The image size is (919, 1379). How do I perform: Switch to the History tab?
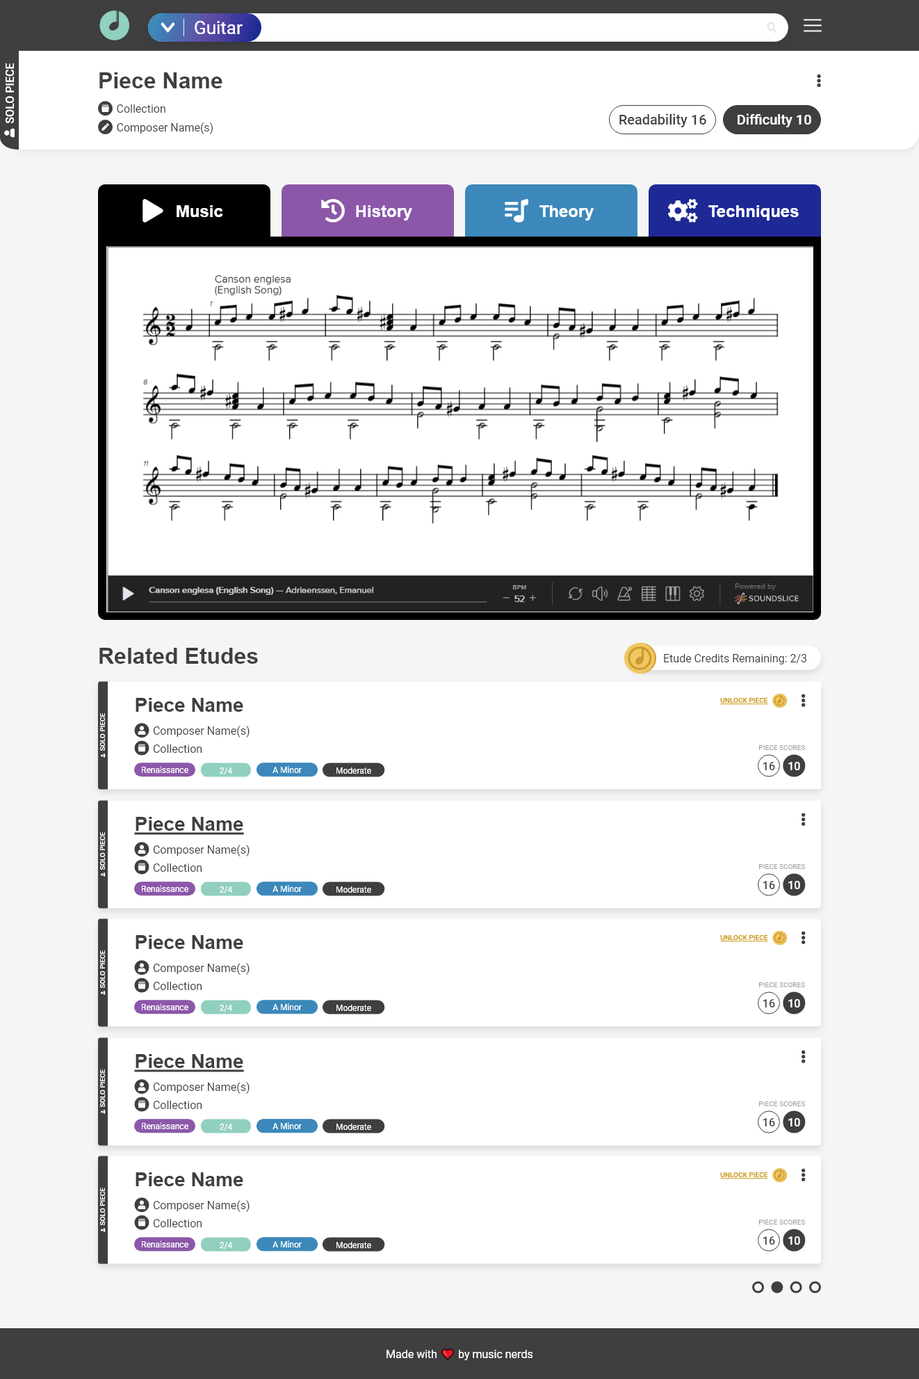[367, 211]
